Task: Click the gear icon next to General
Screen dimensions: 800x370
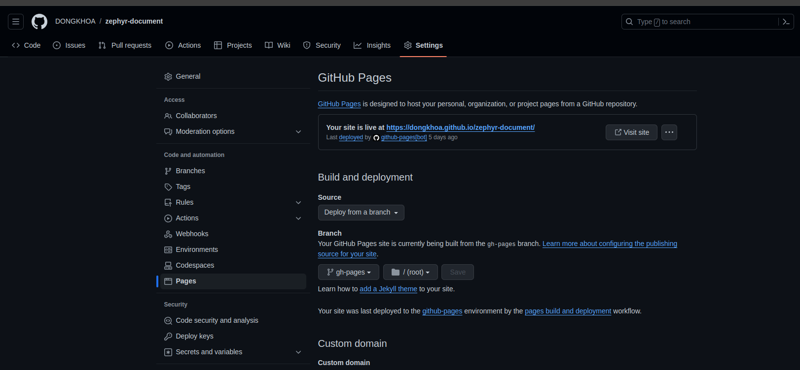Action: pos(168,77)
